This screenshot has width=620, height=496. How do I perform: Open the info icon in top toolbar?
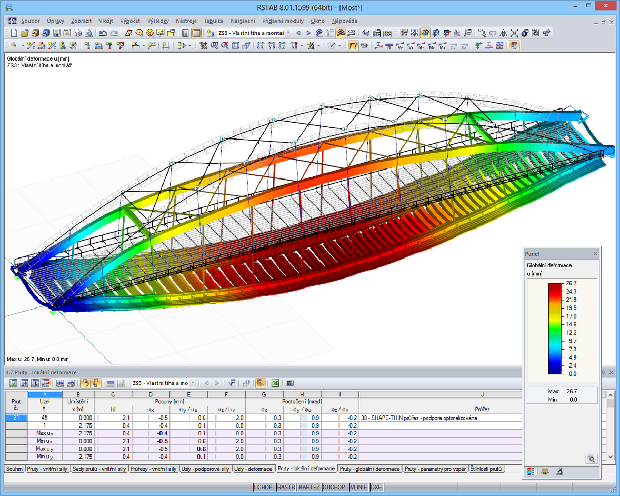[525, 33]
